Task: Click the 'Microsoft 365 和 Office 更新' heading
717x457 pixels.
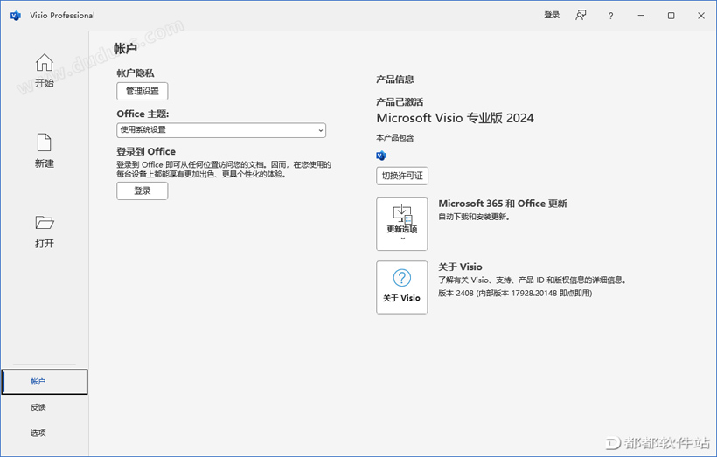Action: click(x=503, y=204)
